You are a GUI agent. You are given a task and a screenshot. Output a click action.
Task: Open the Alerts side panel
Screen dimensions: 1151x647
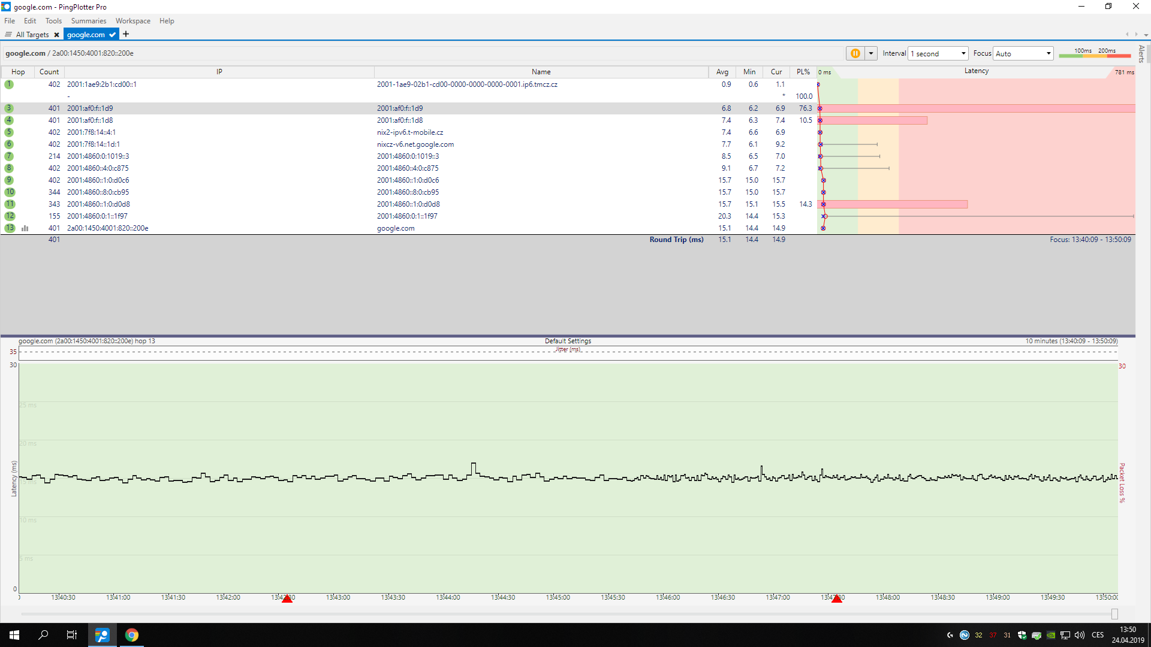[x=1141, y=54]
